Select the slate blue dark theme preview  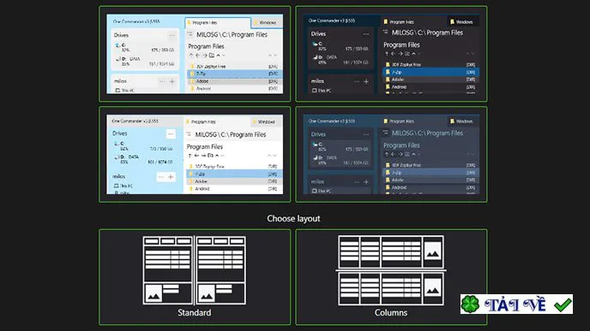391,154
